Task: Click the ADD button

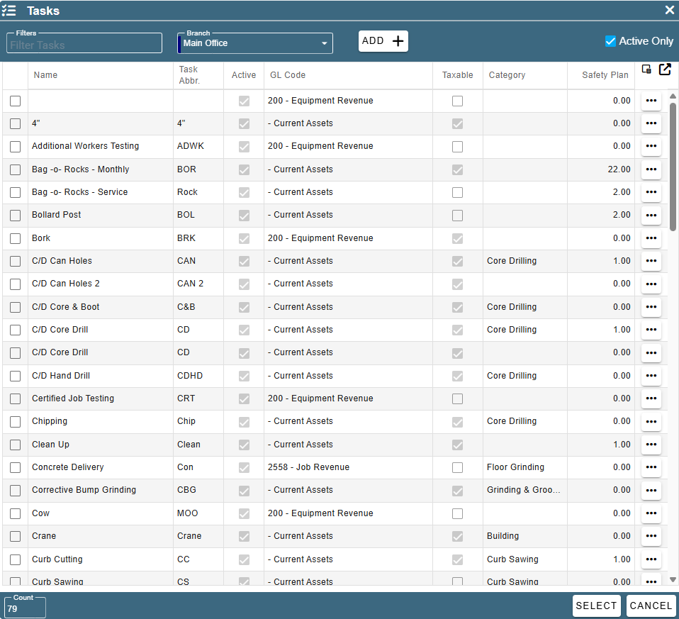Action: [383, 41]
